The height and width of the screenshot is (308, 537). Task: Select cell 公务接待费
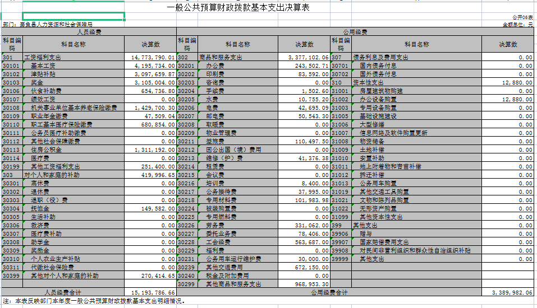click(x=238, y=192)
